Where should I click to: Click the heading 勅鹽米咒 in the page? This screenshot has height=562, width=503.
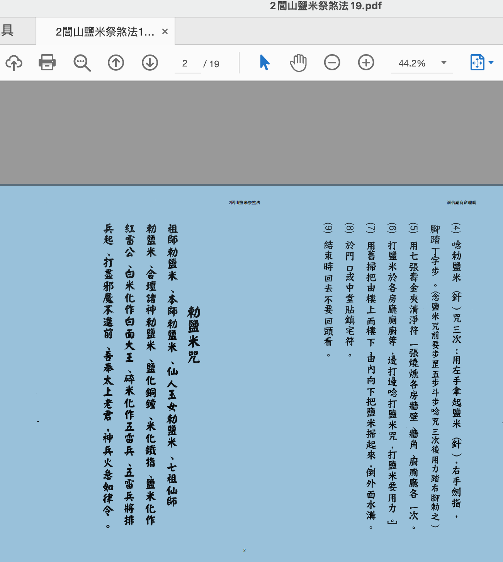click(x=194, y=334)
